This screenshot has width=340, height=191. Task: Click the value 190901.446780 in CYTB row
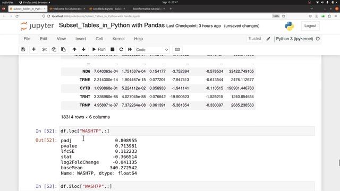coord(240,88)
